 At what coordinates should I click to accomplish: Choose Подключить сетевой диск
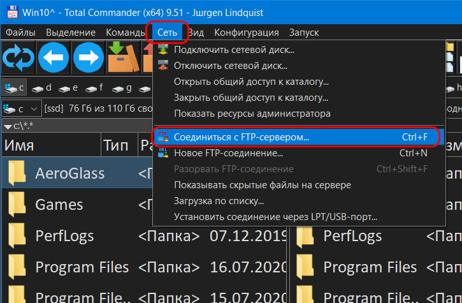[299, 50]
